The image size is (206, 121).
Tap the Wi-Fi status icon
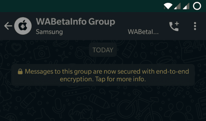(168, 6)
